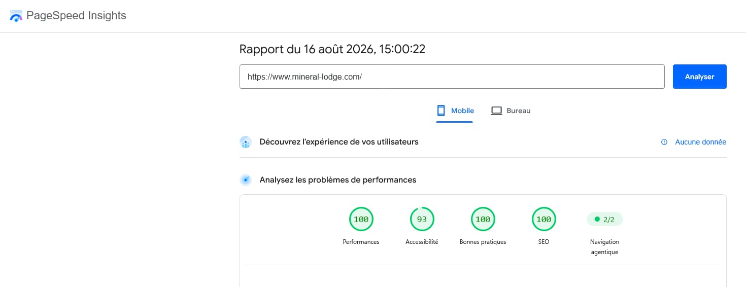
Task: Click the 2/2 Navigation agentique badge
Action: (605, 220)
